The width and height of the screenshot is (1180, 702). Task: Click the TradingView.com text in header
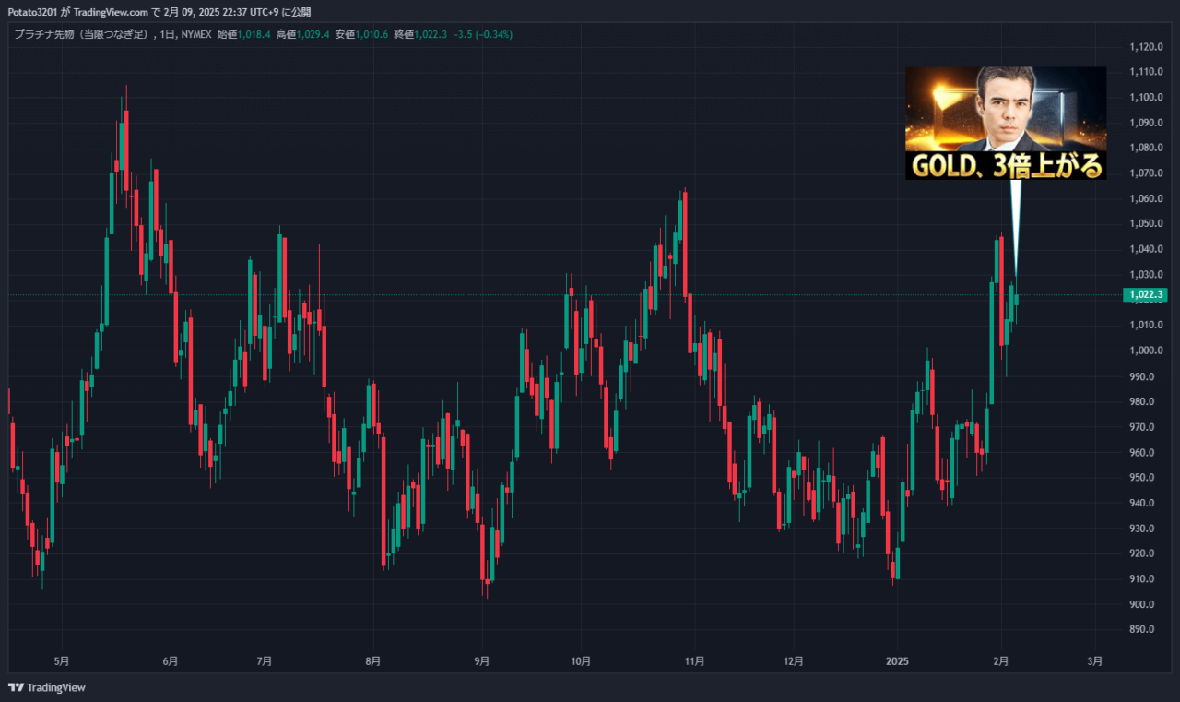[110, 12]
